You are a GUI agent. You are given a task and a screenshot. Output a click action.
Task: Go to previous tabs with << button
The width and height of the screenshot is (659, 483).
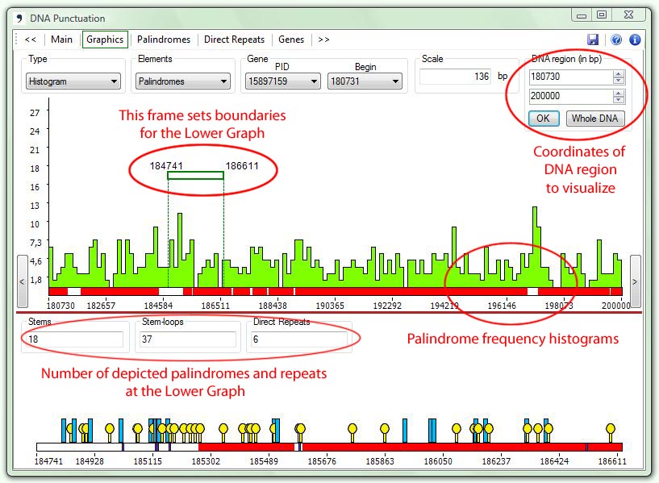point(31,40)
